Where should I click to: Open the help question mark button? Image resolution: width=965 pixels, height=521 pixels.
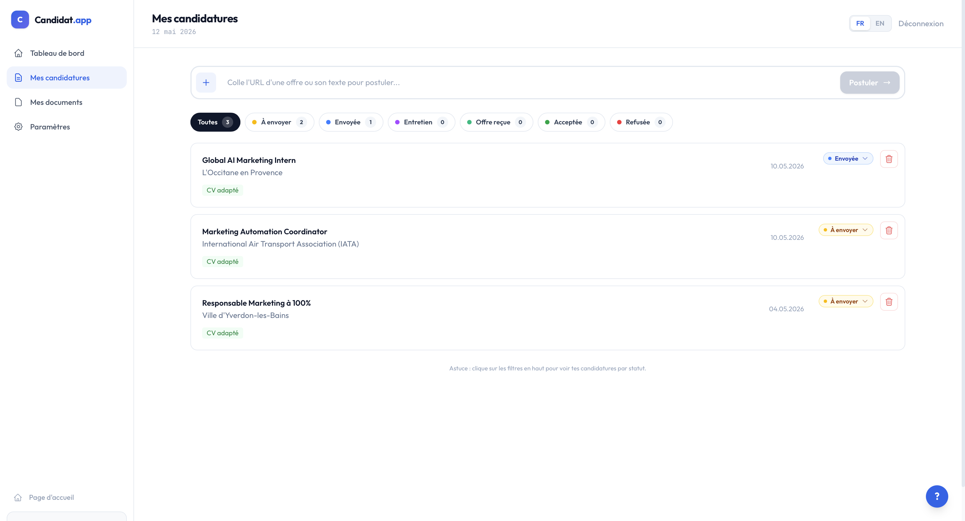pos(937,496)
